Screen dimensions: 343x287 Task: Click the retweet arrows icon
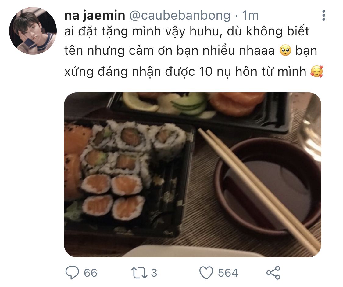139,273
